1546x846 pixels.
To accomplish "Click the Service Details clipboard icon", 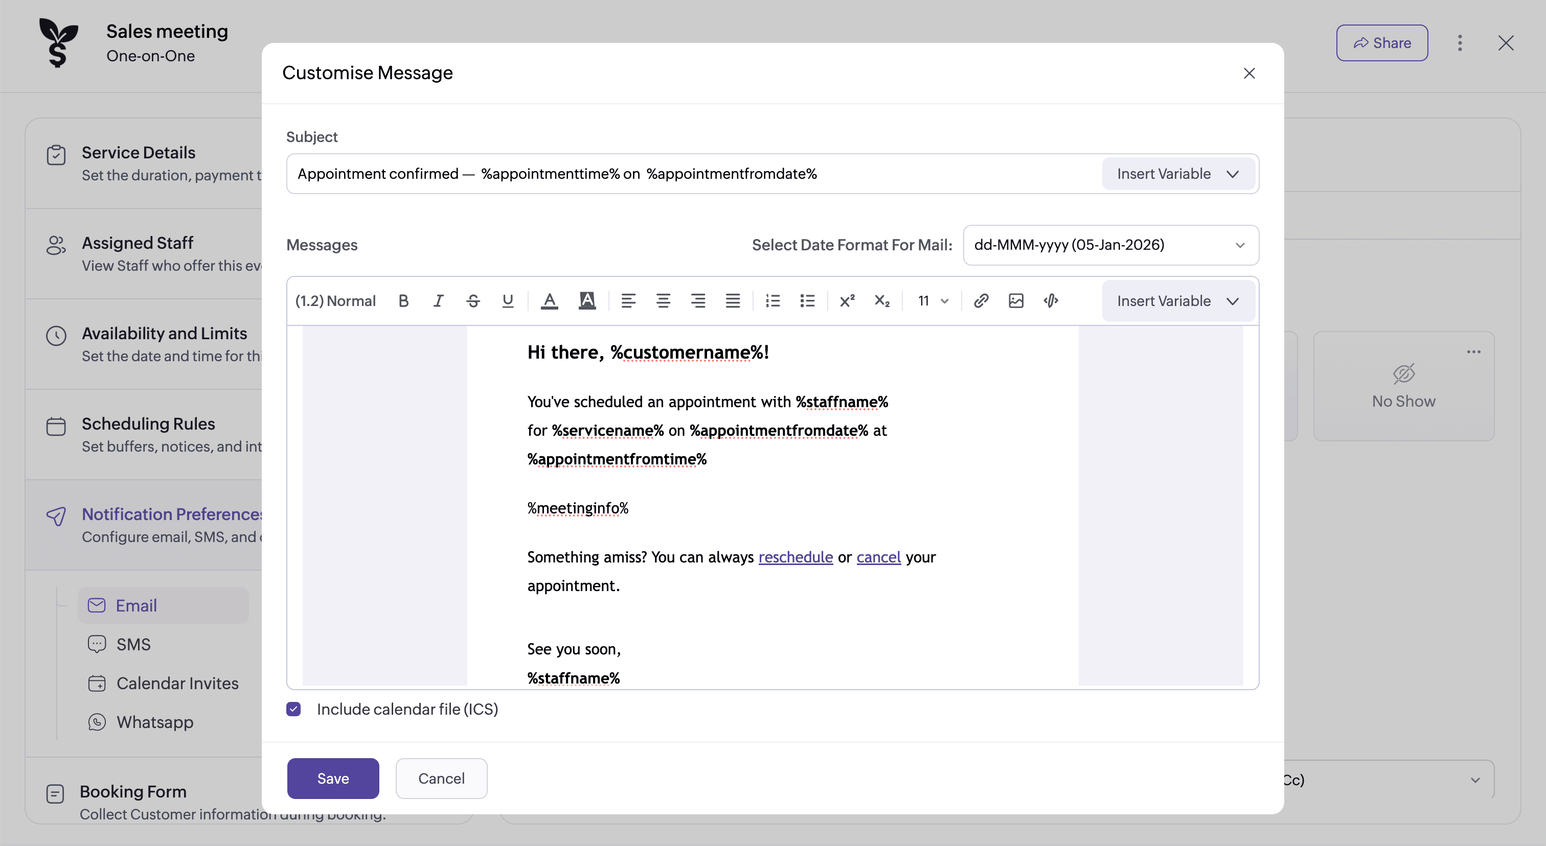I will pos(56,155).
